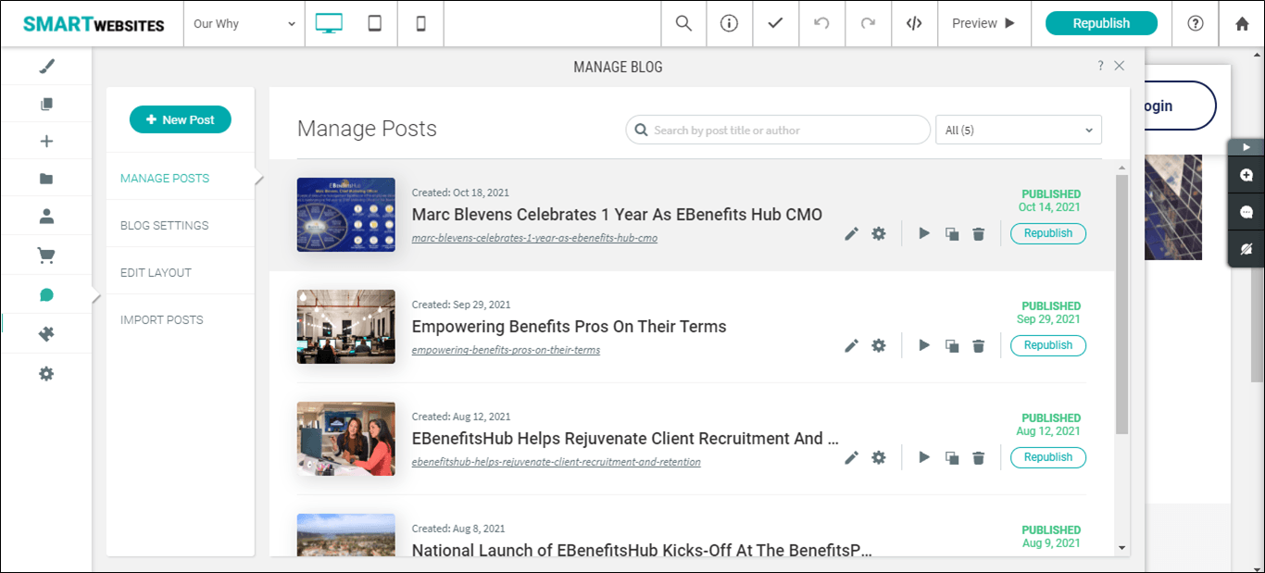Open the All (5) filter dropdown

tap(1019, 130)
